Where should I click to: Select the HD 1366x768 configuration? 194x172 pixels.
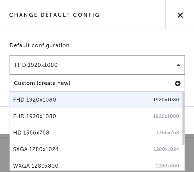point(96,133)
